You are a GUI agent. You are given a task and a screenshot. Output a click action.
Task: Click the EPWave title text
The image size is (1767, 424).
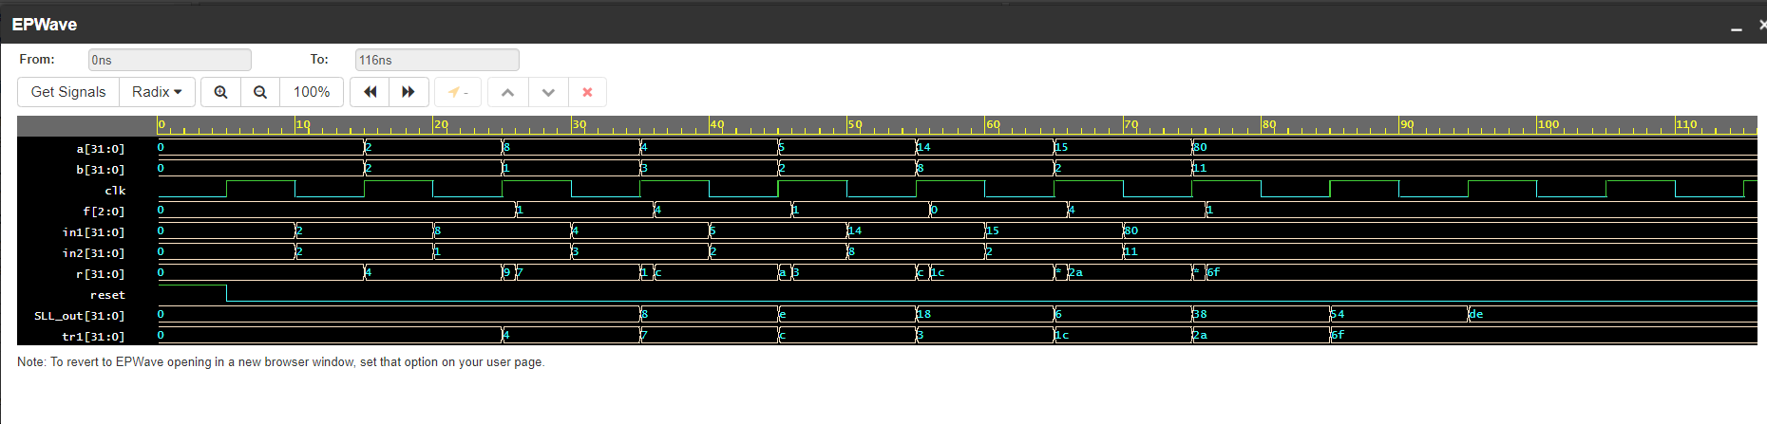click(x=45, y=25)
